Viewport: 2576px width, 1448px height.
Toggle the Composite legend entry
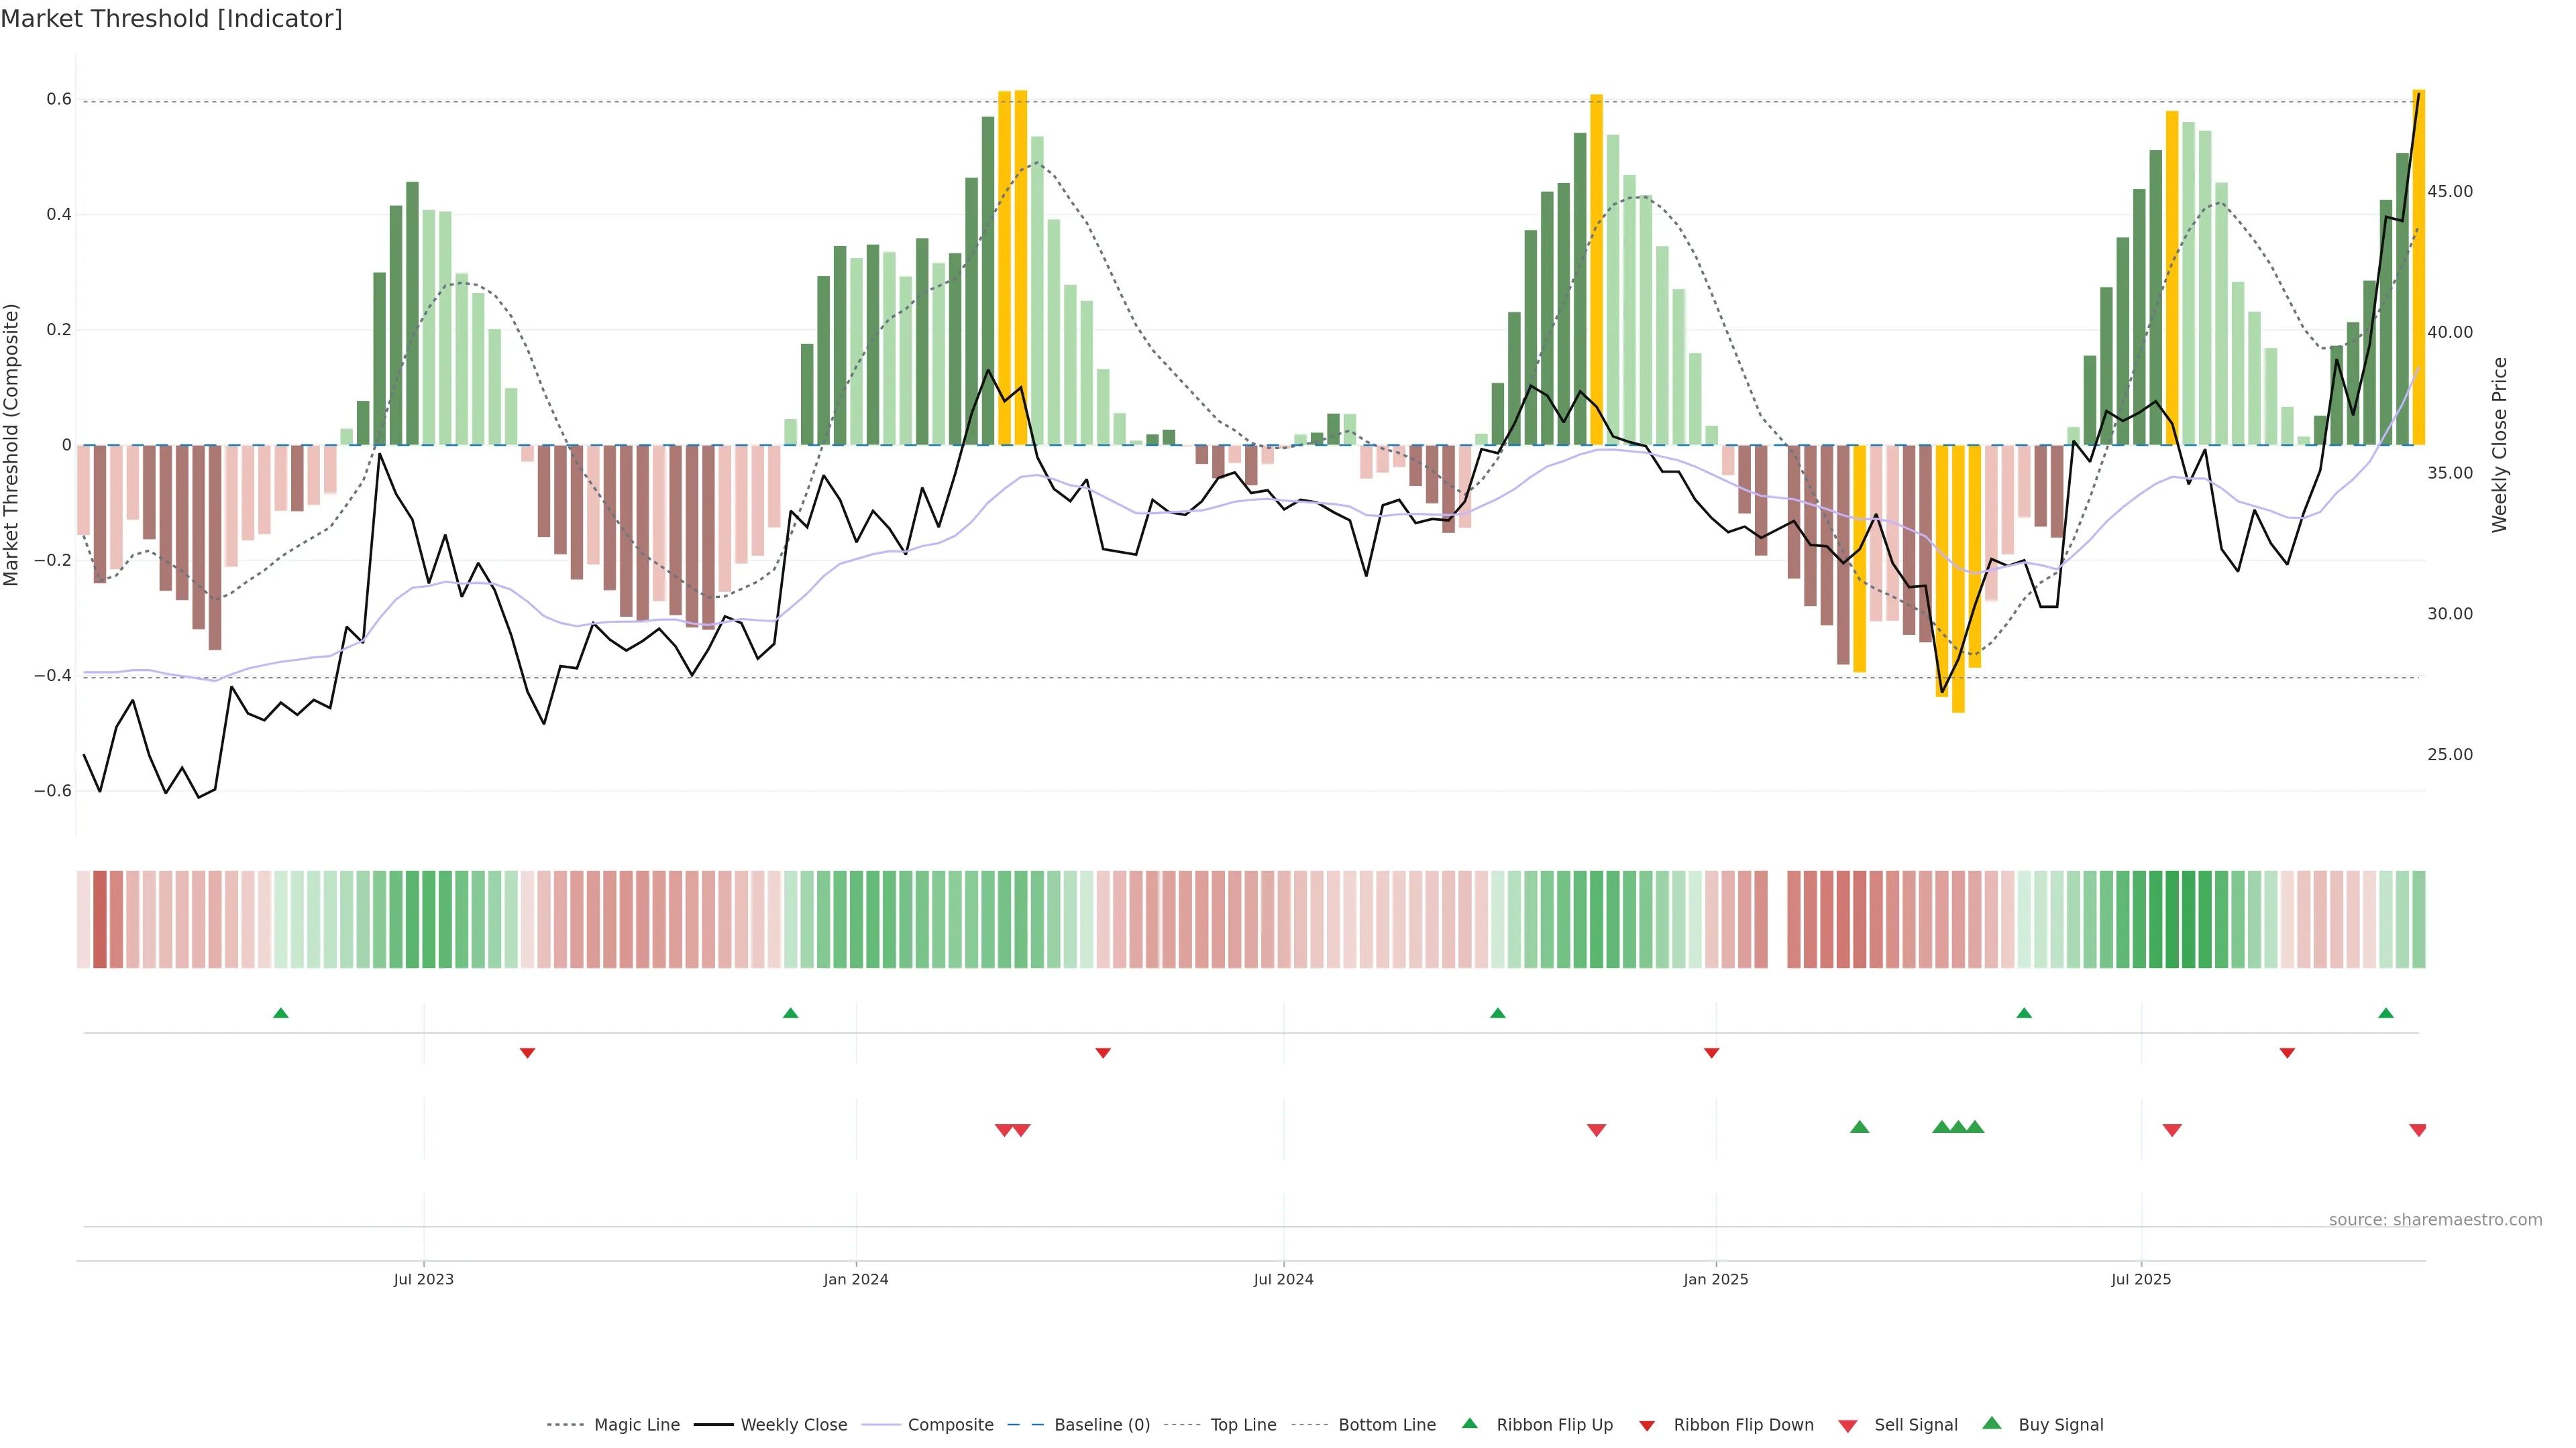click(x=950, y=1425)
